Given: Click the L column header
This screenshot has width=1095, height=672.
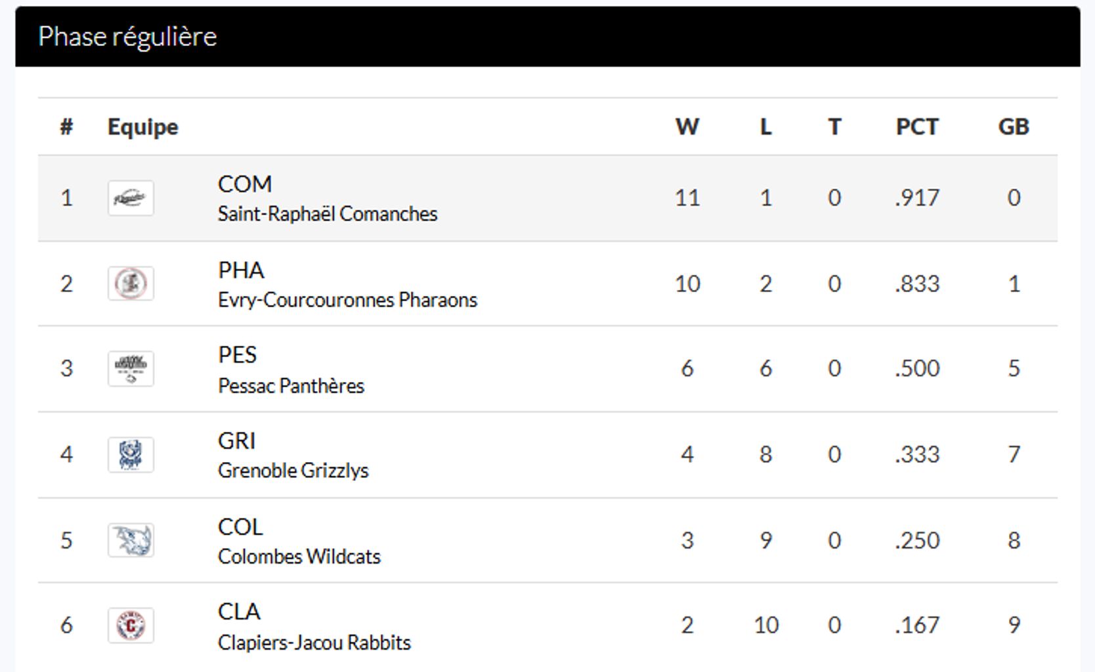Looking at the screenshot, I should tap(765, 127).
